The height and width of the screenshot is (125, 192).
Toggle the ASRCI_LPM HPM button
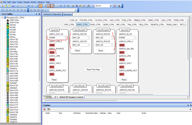[x=52, y=60]
